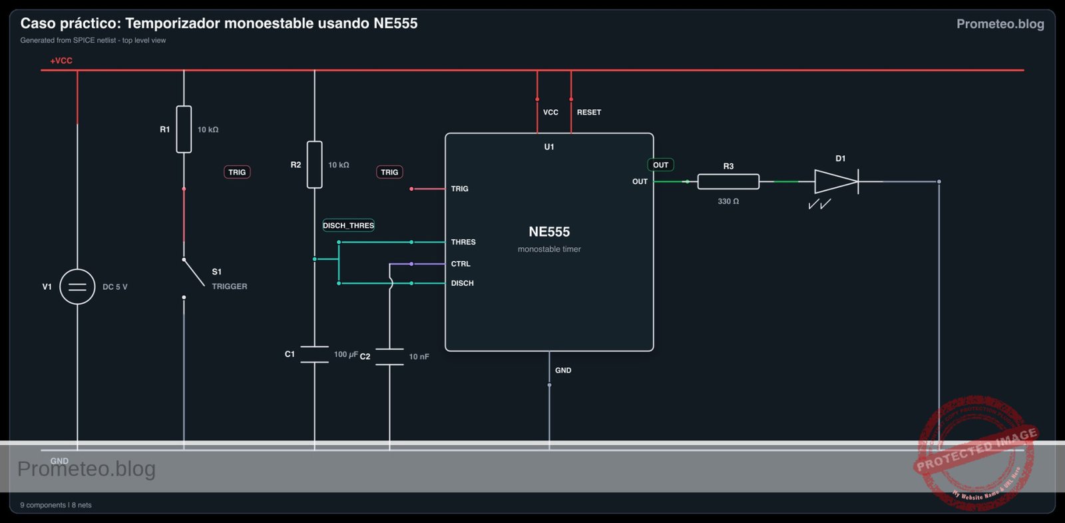Click the 'DC 5 V' value text
1065x523 pixels.
click(x=114, y=287)
